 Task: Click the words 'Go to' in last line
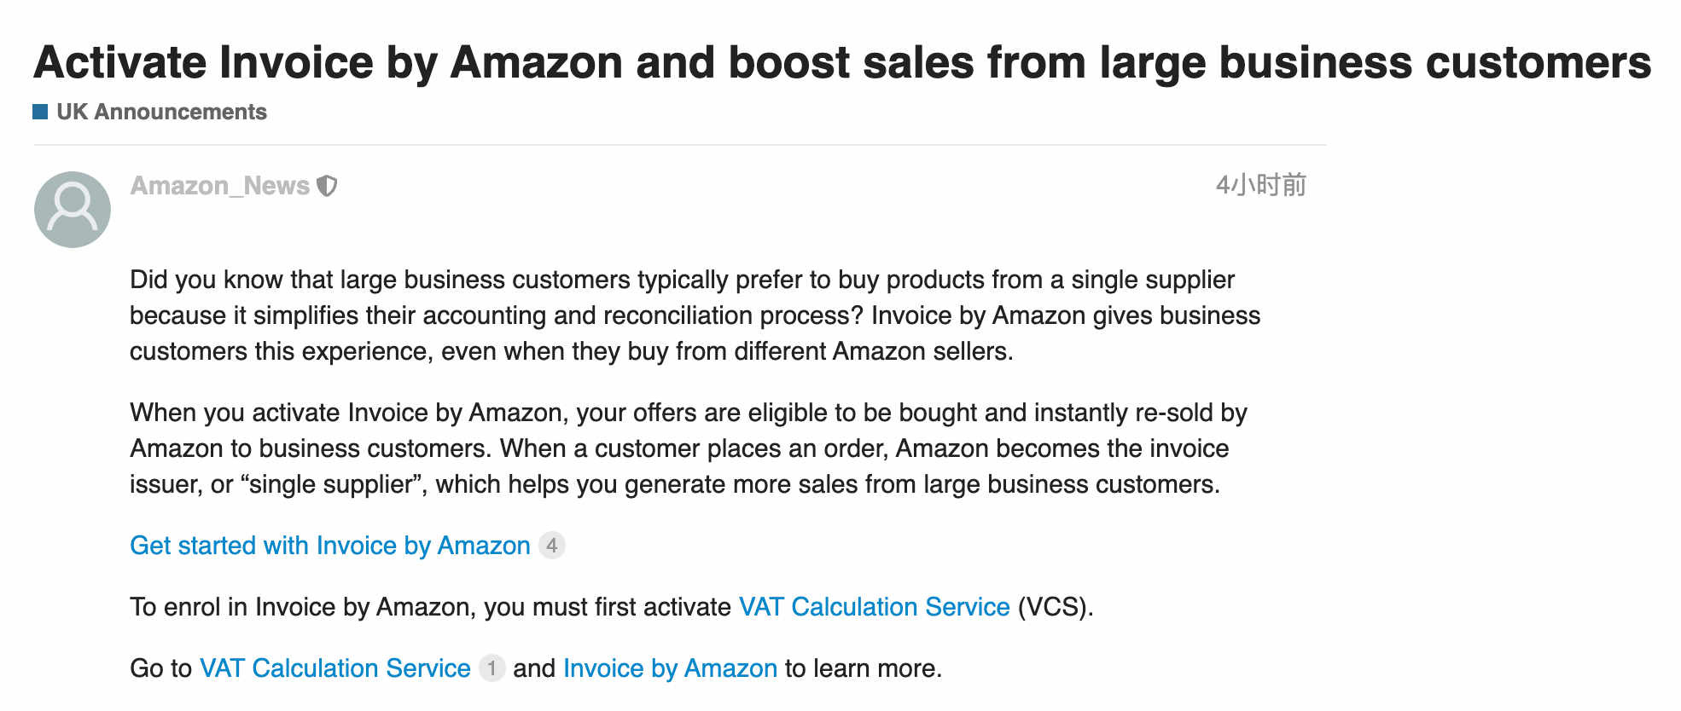point(160,668)
